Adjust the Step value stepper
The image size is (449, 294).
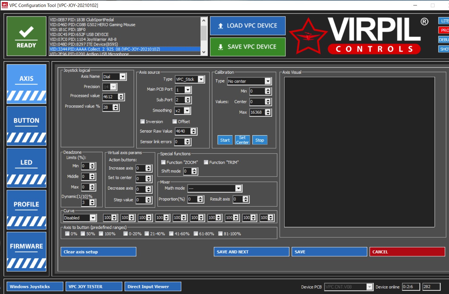[148, 200]
